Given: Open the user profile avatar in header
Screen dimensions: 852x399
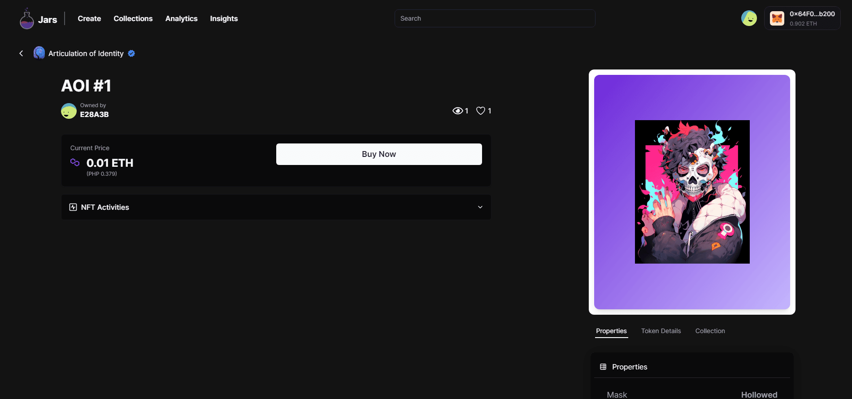Looking at the screenshot, I should tap(749, 18).
